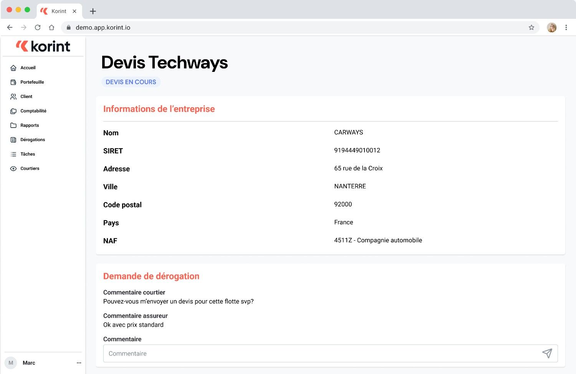Click the postal code 92000
Viewport: 576px width, 374px height.
343,204
